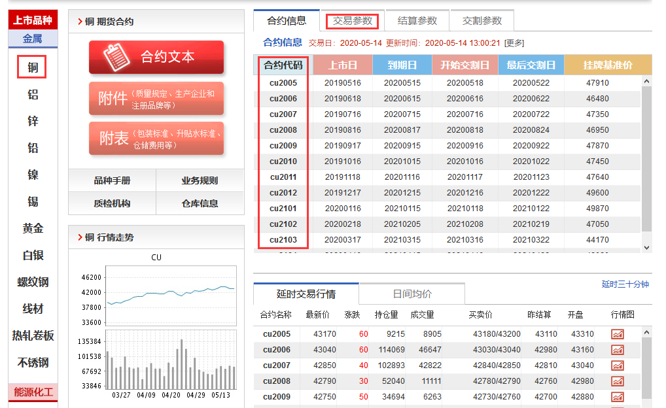Viewport: 666px width, 408px height.
Task: Open the chart icon for cu2008
Action: 617,381
